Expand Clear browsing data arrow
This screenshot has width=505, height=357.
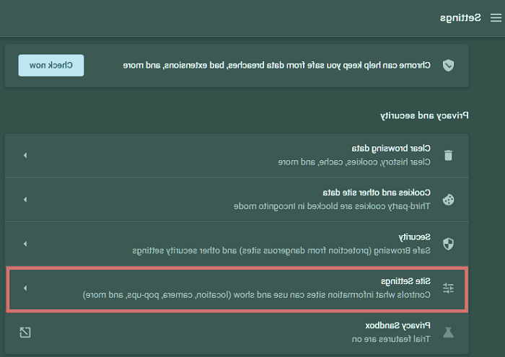[25, 155]
